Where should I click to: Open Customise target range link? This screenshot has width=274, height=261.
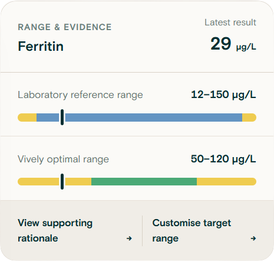(x=204, y=230)
